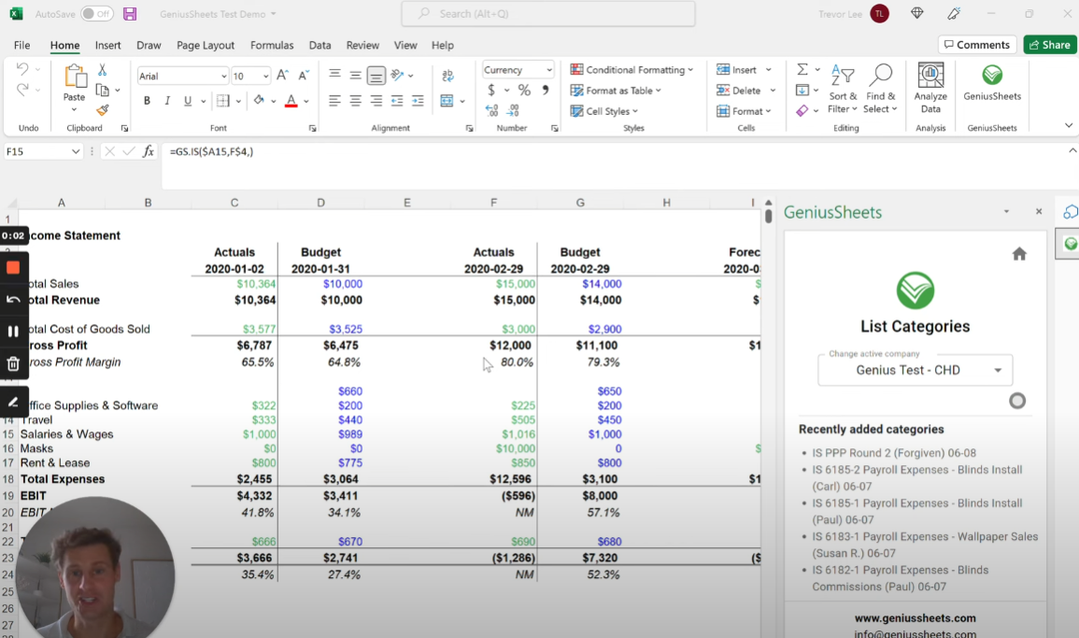Toggle Italic formatting
This screenshot has width=1079, height=638.
click(167, 101)
